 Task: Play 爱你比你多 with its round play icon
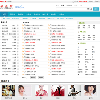point(18,31)
